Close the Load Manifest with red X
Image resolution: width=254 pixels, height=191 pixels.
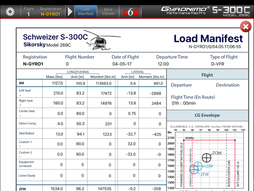tap(246, 26)
